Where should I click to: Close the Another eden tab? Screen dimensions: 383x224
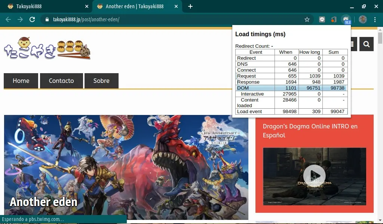click(176, 7)
